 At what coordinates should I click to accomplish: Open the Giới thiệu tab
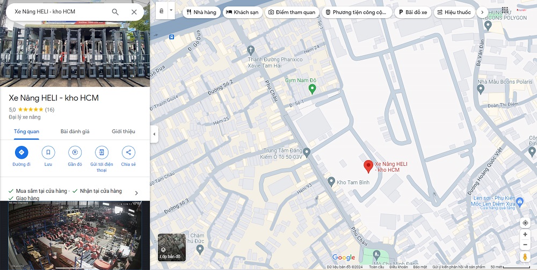pos(123,132)
